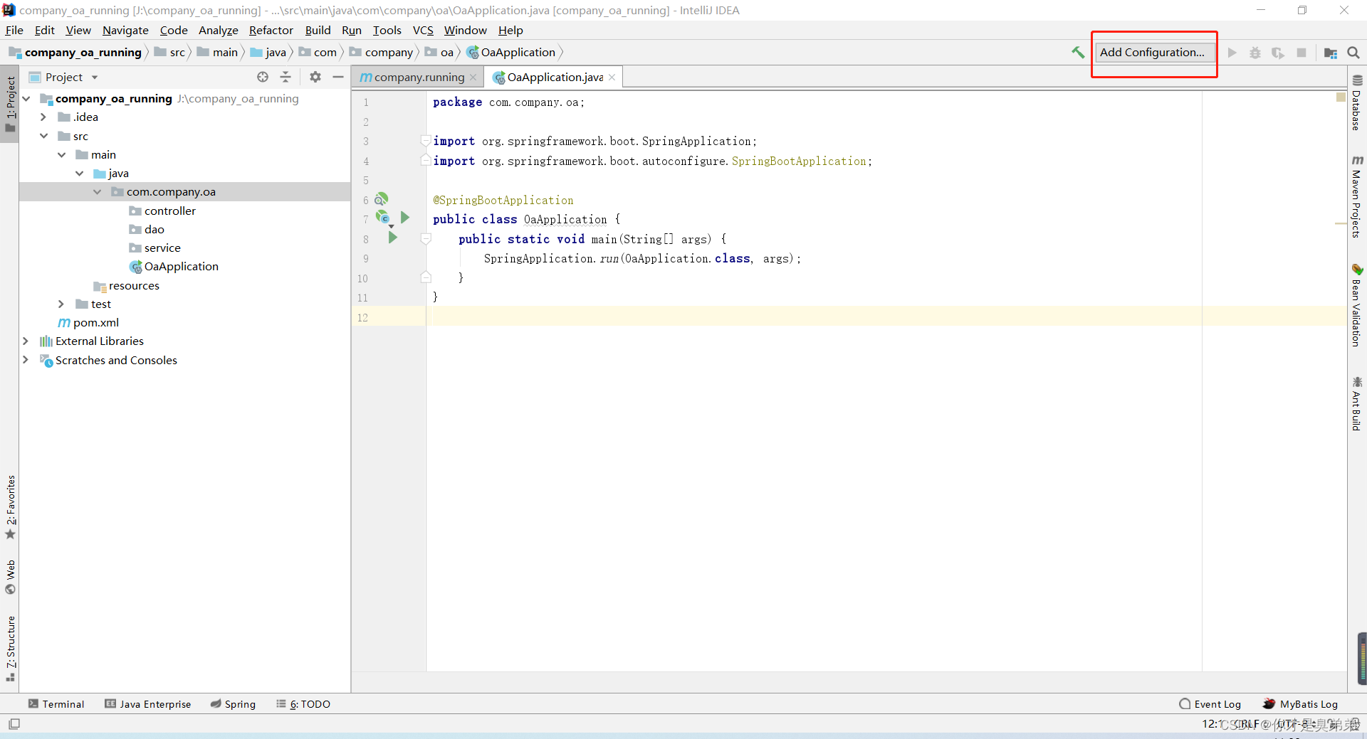Click run gutter icon on line 7

[x=405, y=218]
